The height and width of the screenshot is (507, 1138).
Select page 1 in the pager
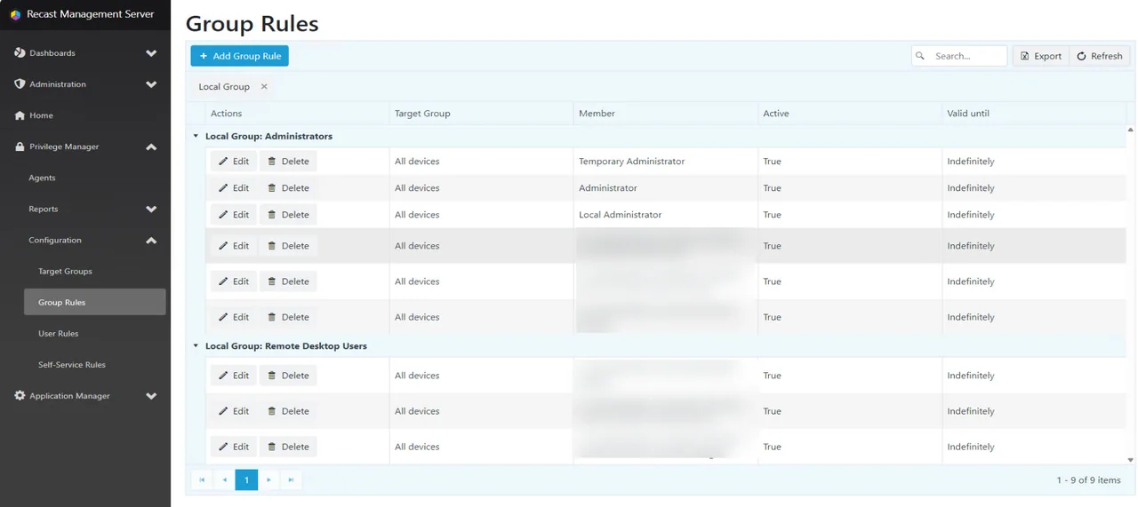(x=246, y=480)
